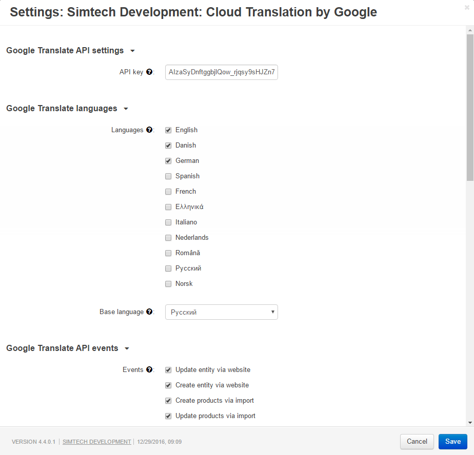
Task: Collapse Google Translate API events section
Action: click(68, 348)
